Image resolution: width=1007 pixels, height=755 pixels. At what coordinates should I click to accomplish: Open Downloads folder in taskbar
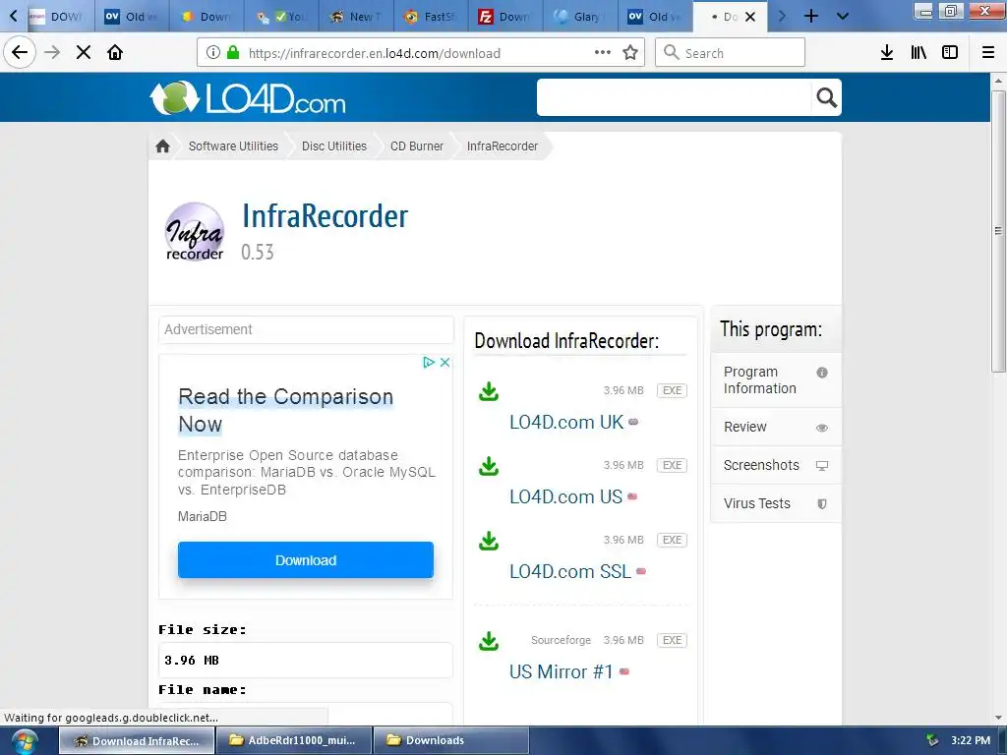450,741
